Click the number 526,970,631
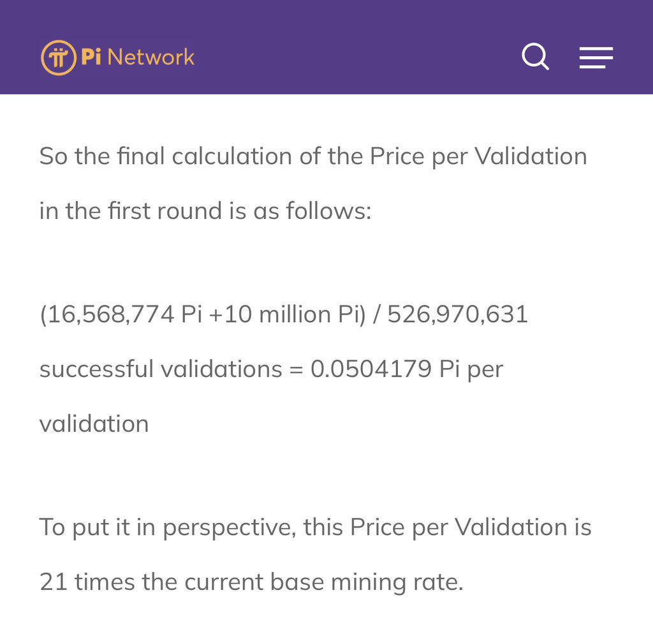Image resolution: width=653 pixels, height=634 pixels. click(x=457, y=314)
